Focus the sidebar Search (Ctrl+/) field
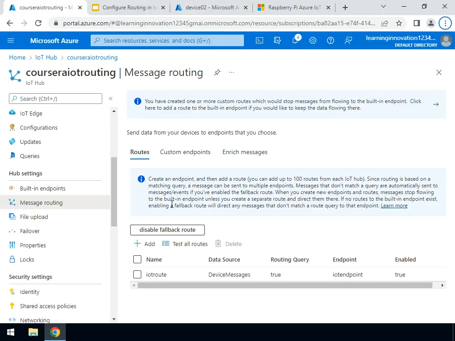455x341 pixels. (56, 99)
